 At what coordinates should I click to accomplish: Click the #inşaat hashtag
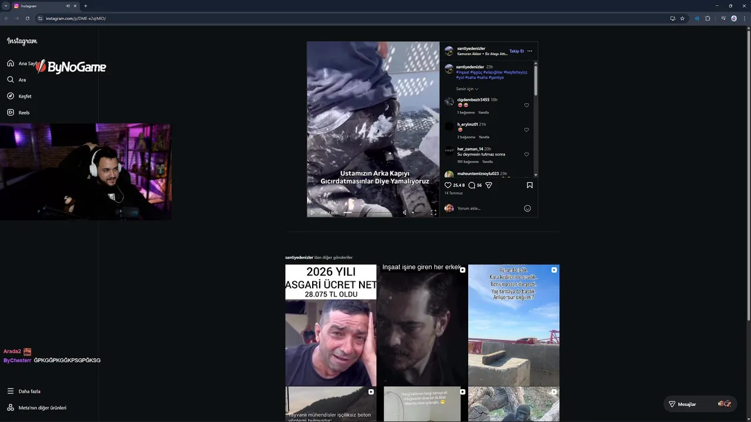[x=462, y=72]
